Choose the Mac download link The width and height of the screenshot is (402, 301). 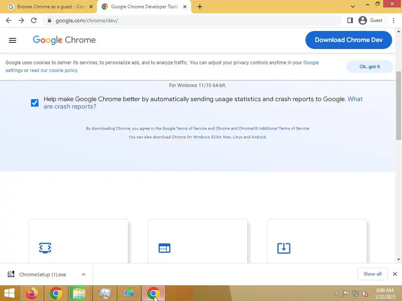pos(227,137)
